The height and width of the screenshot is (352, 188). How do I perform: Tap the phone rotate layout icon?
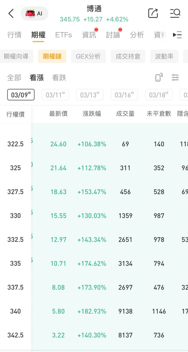159,77
